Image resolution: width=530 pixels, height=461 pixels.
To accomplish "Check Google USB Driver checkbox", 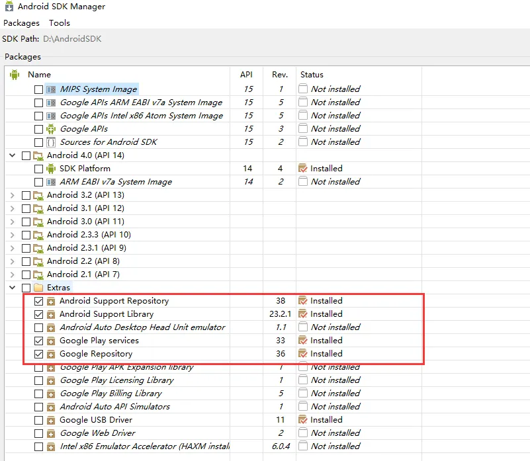I will point(38,420).
